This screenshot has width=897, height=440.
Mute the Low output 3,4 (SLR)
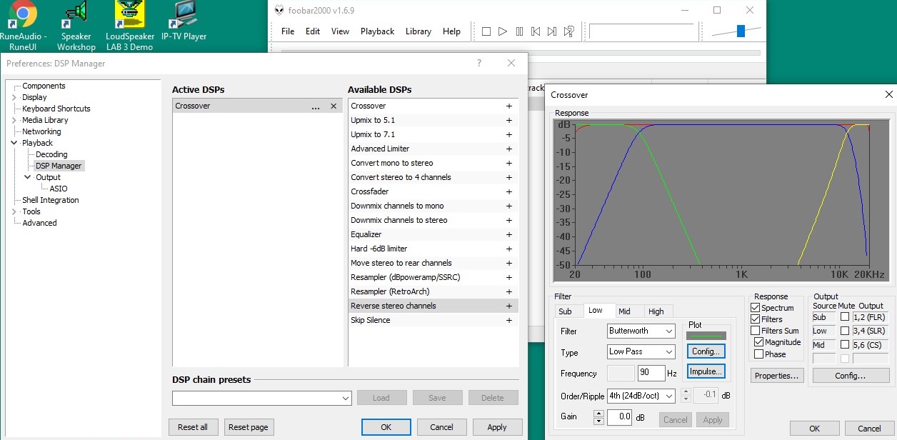pyautogui.click(x=845, y=331)
